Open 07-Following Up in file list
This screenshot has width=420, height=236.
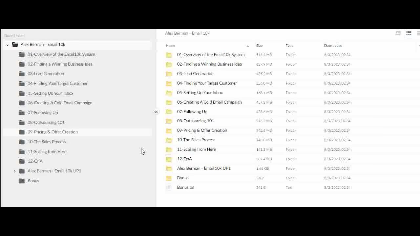pos(192,112)
